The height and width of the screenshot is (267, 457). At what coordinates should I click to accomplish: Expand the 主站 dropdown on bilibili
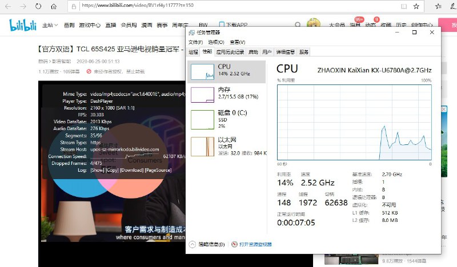[50, 25]
